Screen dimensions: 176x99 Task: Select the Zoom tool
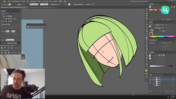click(147, 66)
